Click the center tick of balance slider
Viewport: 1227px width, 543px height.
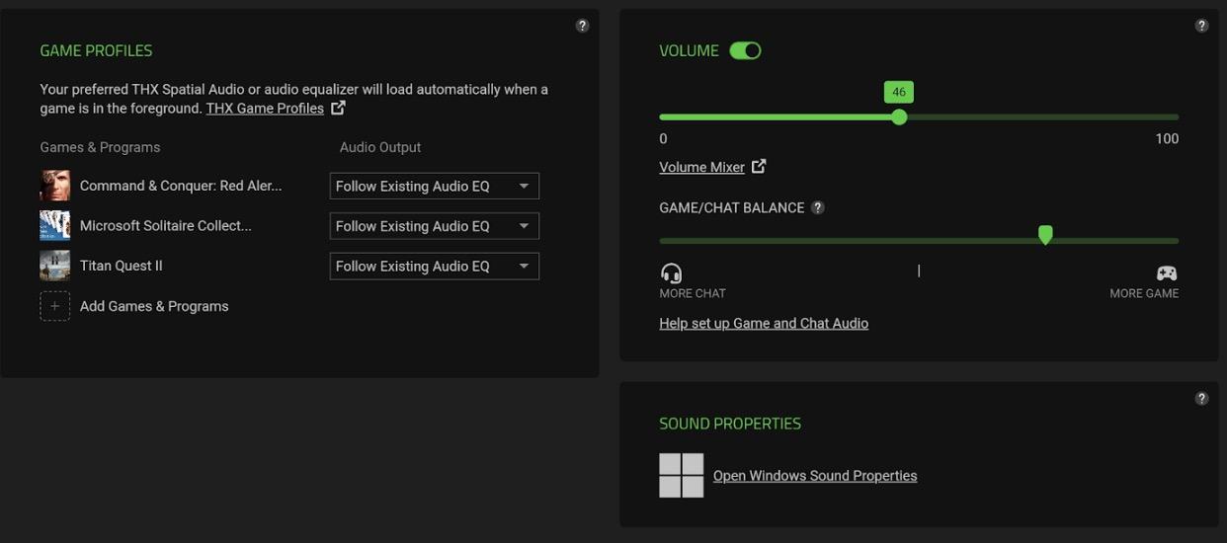[x=919, y=271]
